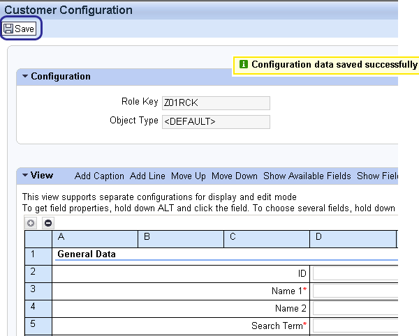Select Add Line in View toolbar
Image resolution: width=419 pixels, height=336 pixels.
point(147,176)
